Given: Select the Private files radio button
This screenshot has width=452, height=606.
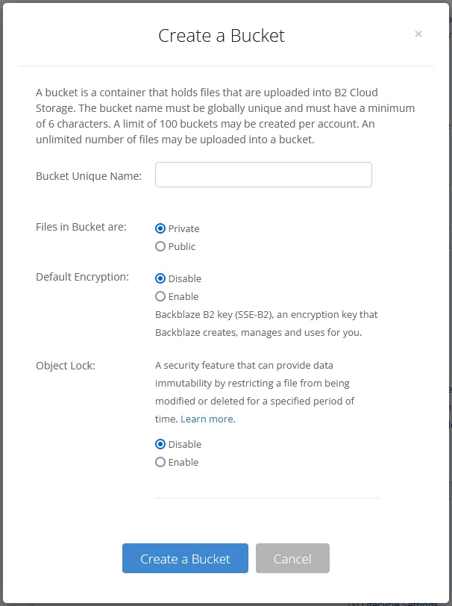Looking at the screenshot, I should [x=160, y=228].
